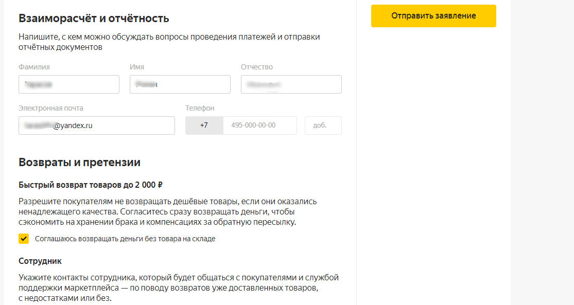Screen dimensions: 574x305
Task: Click the Имя field label
Action: [137, 67]
